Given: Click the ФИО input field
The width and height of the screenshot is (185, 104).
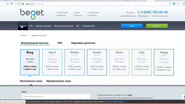Looking at the screenshot, I should 56,96.
